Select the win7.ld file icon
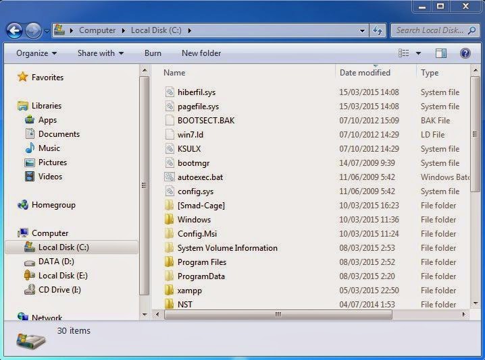485x360 pixels. (x=170, y=134)
